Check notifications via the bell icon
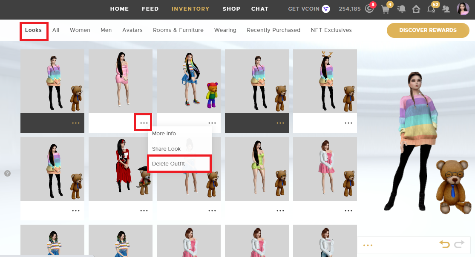This screenshot has width=475, height=257. click(401, 9)
